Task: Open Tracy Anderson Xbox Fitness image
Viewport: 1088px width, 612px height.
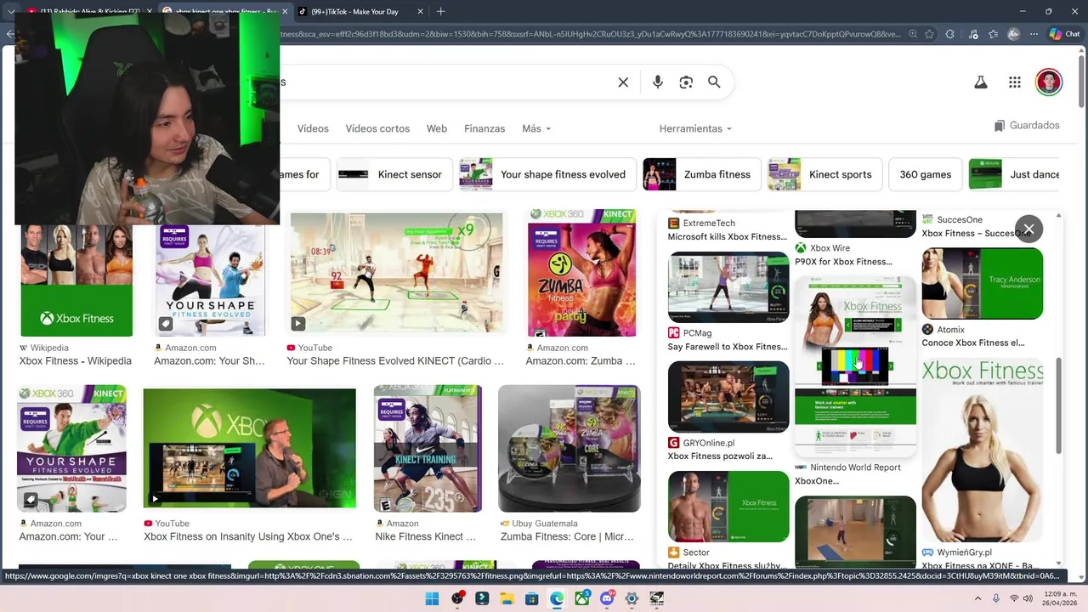Action: tap(983, 284)
